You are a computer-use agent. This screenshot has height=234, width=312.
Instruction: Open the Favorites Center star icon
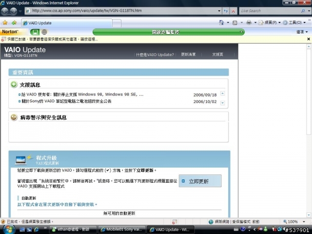[5, 23]
